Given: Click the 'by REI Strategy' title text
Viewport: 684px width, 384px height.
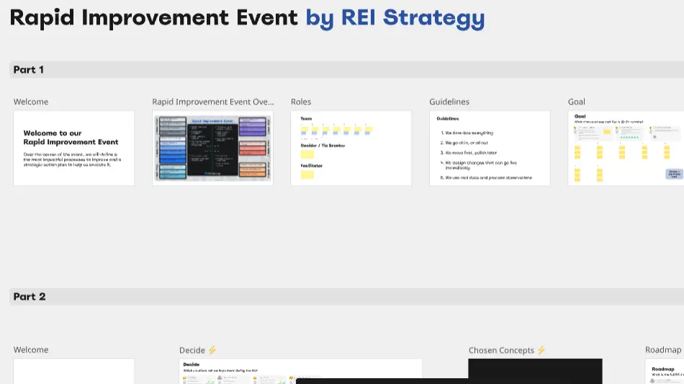Looking at the screenshot, I should (395, 17).
